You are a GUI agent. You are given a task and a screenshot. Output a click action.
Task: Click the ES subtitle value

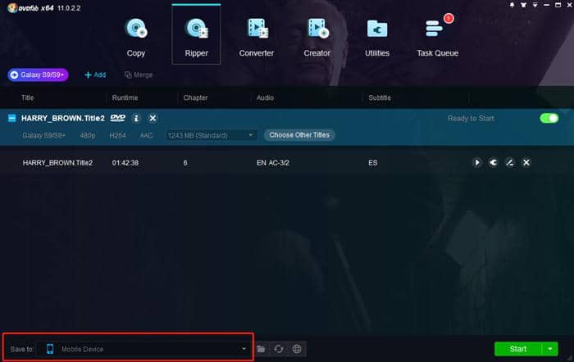372,163
